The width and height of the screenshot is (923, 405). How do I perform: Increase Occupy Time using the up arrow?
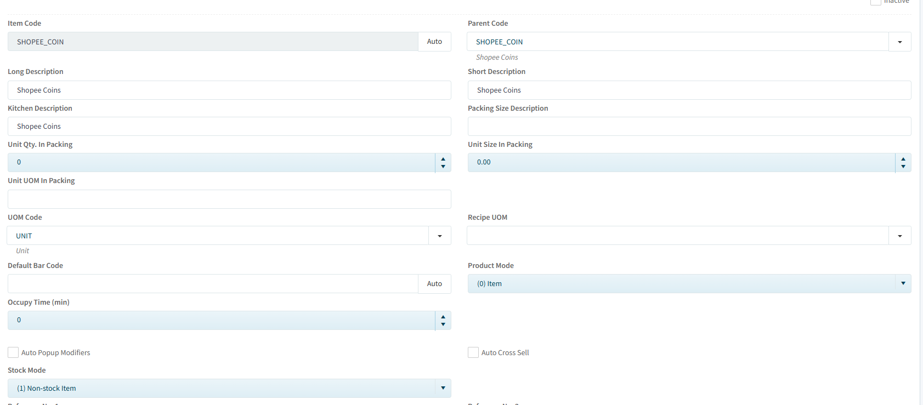pyautogui.click(x=443, y=317)
